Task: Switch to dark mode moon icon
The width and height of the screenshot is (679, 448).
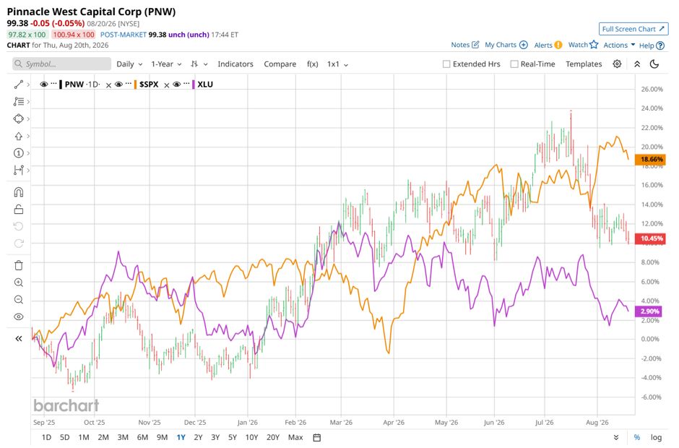Action: [654, 64]
